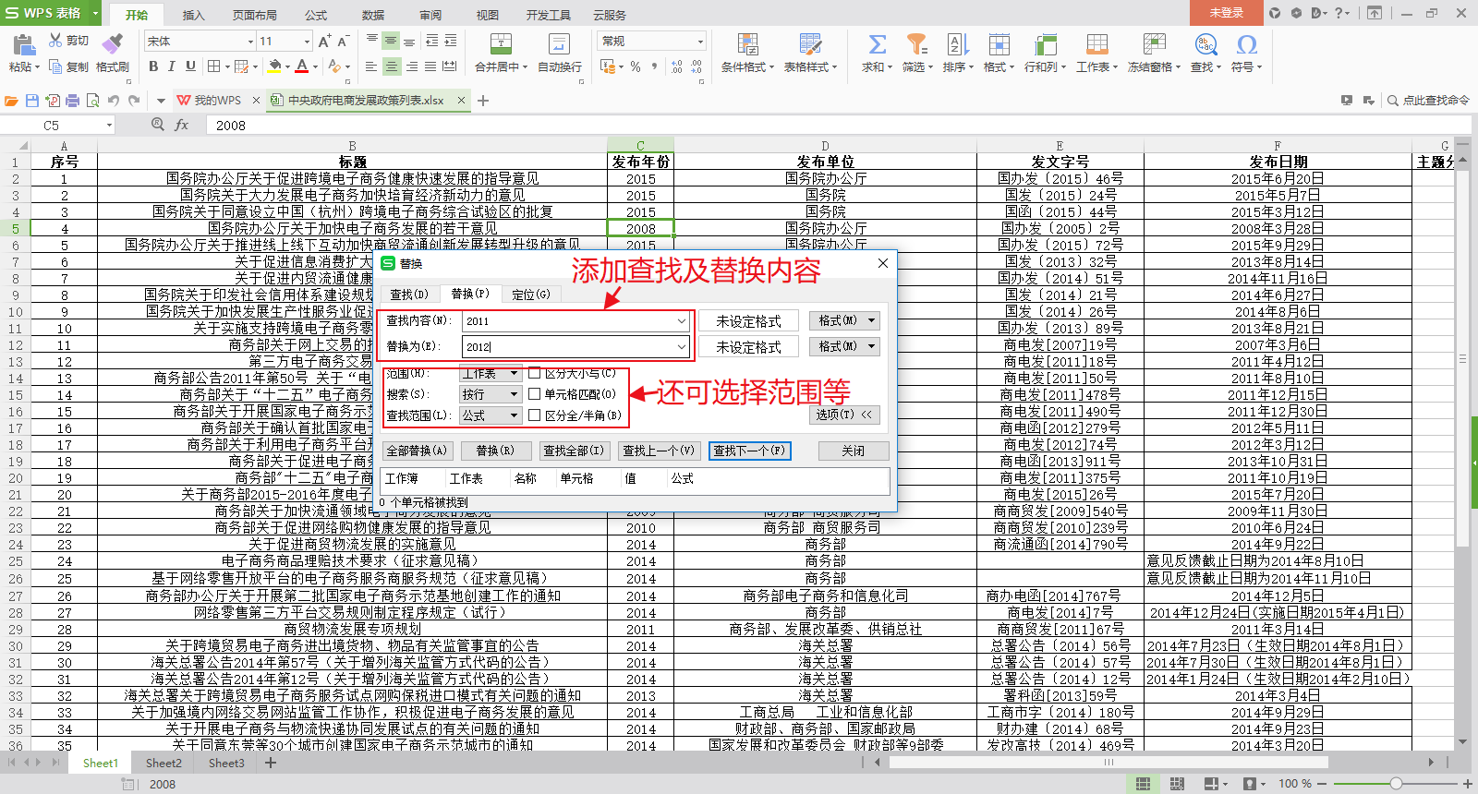Click the Freeze Panes (冻结窗格) icon
Image resolution: width=1478 pixels, height=794 pixels.
point(1154,45)
